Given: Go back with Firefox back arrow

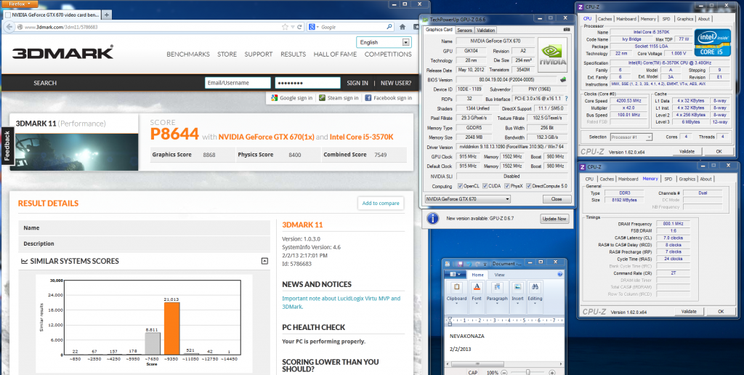Looking at the screenshot, I should pyautogui.click(x=8, y=27).
